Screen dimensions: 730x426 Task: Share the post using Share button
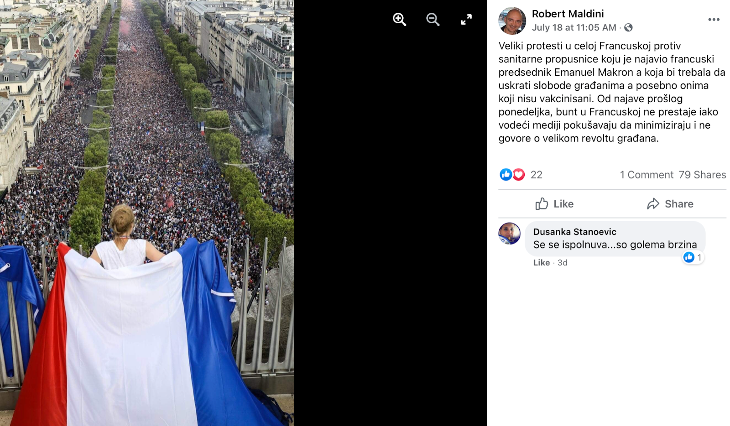click(670, 204)
